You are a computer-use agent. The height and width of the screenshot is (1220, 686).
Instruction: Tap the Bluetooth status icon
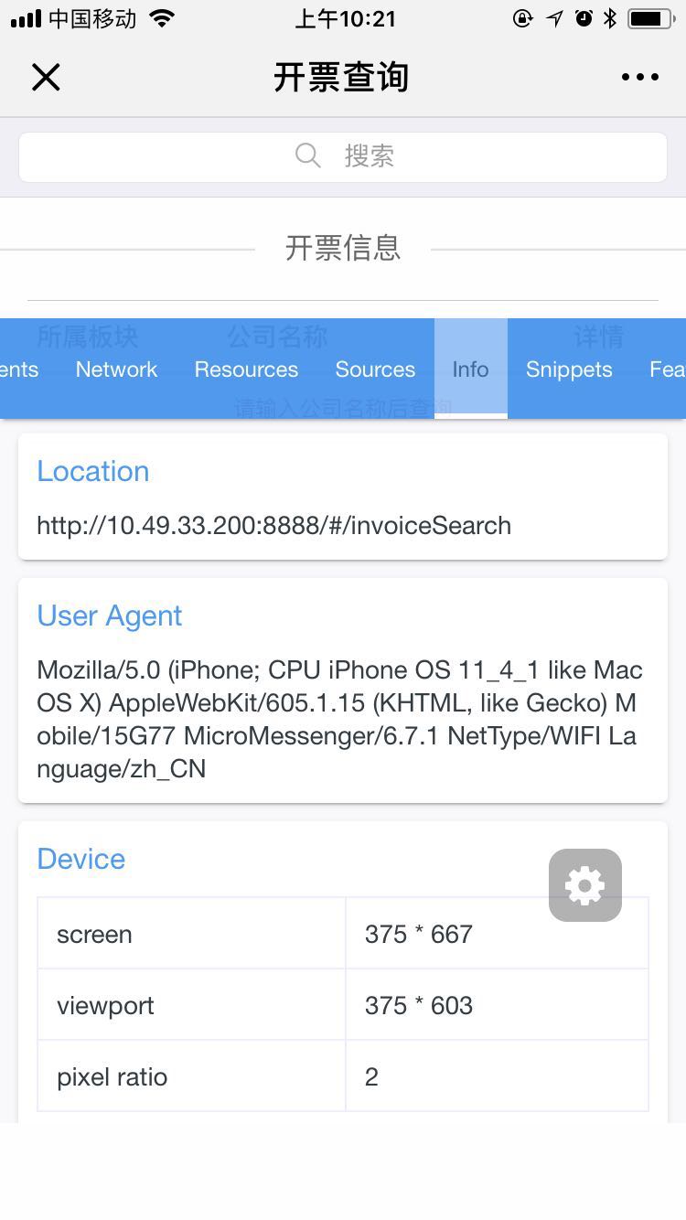[610, 18]
